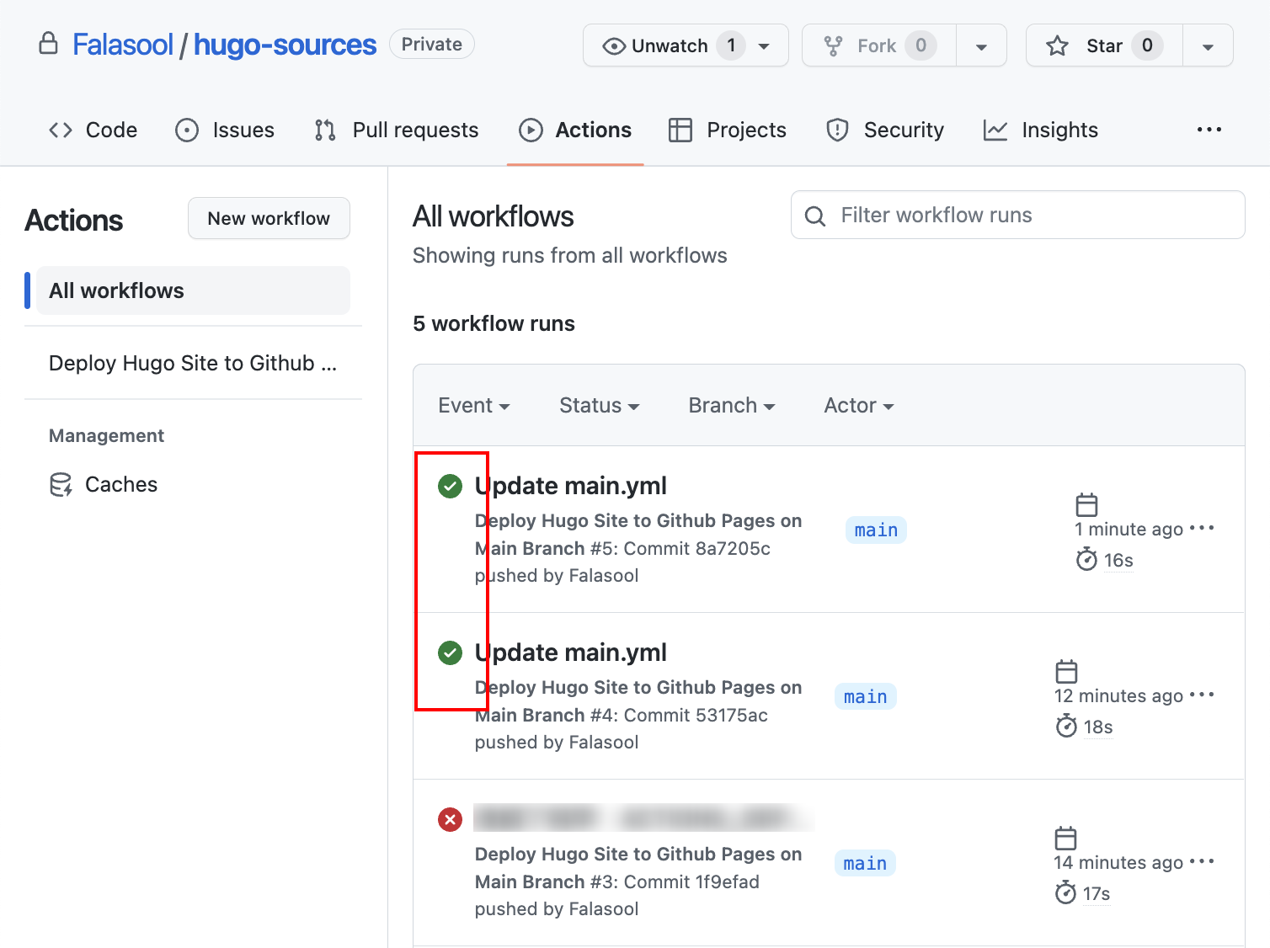Screen dimensions: 1270x948
Task: Open the Actor filter dropdown
Action: [x=859, y=405]
